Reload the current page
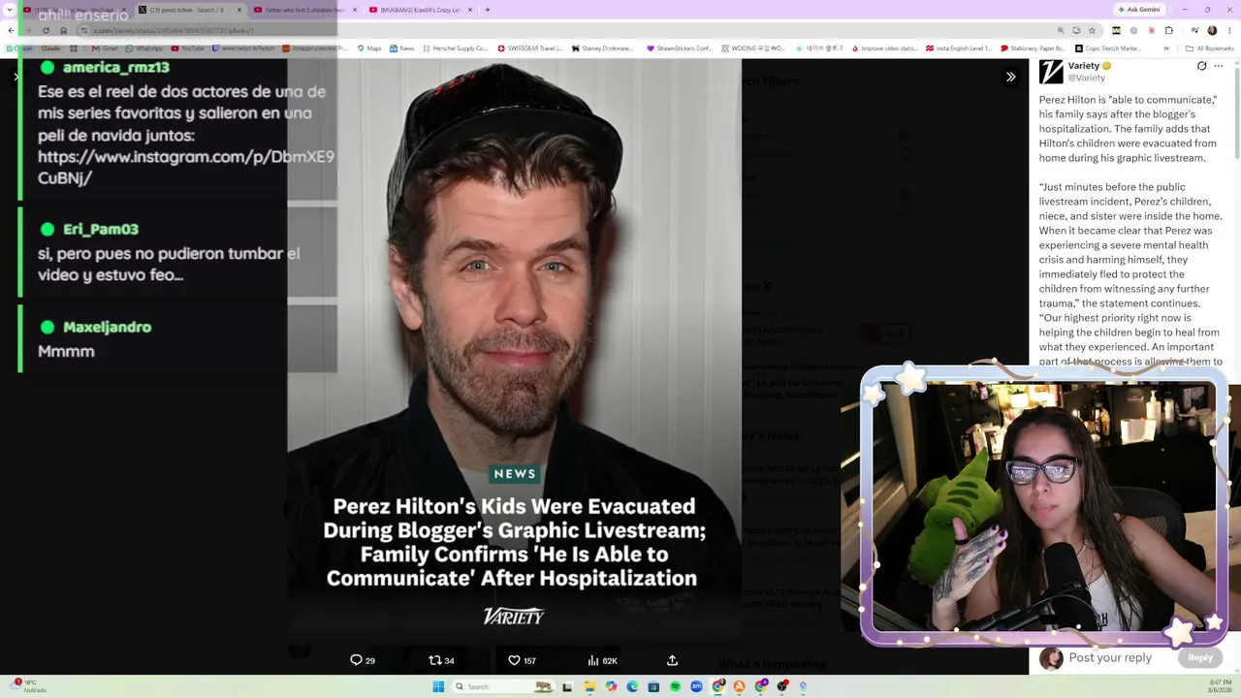This screenshot has height=698, width=1241. pyautogui.click(x=46, y=30)
